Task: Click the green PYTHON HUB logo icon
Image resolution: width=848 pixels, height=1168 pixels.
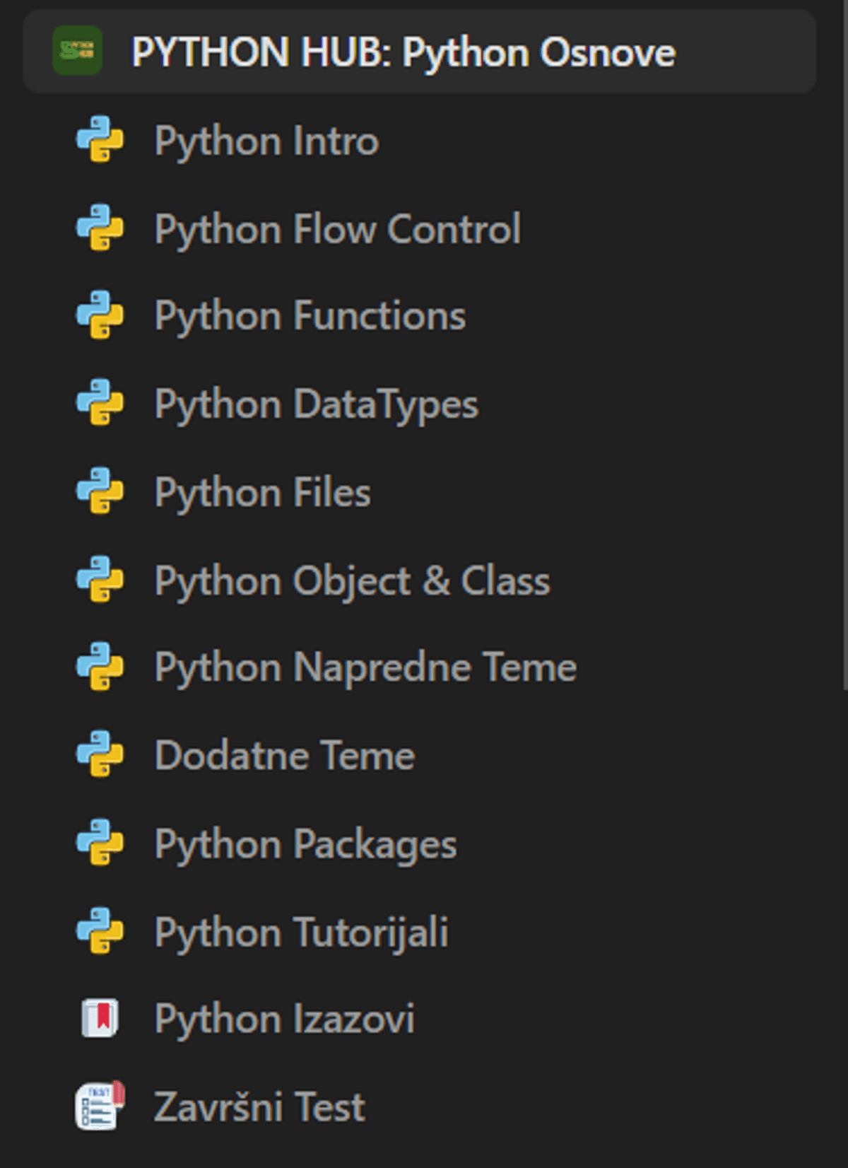Action: click(x=77, y=51)
